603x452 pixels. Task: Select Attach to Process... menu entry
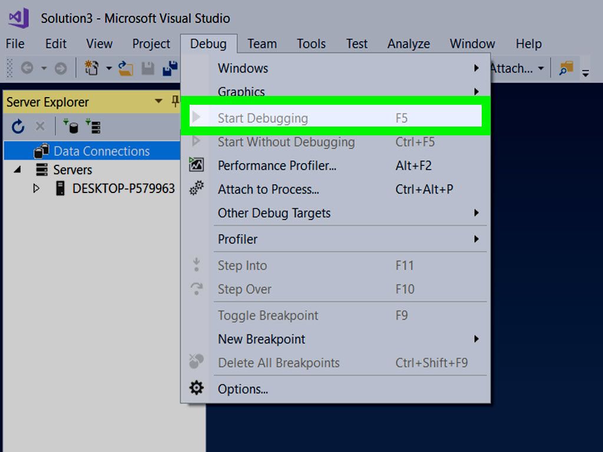[x=335, y=189]
